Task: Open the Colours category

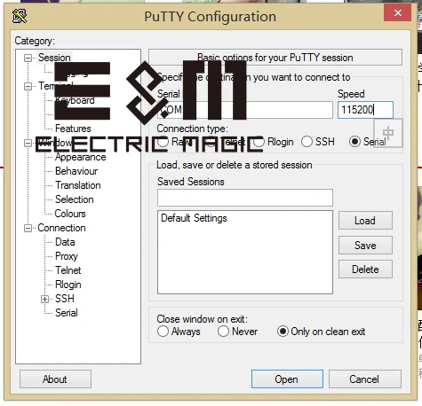Action: (x=70, y=214)
